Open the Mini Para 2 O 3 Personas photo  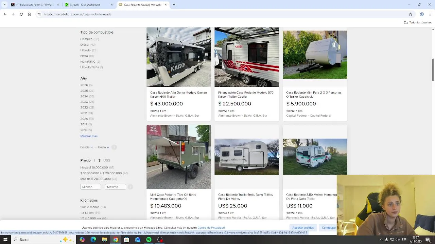315,55
